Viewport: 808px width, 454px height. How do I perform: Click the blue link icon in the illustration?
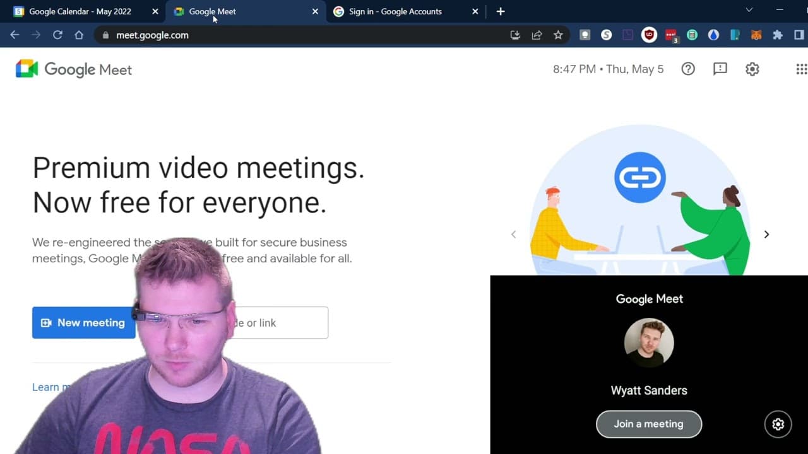[x=640, y=178]
